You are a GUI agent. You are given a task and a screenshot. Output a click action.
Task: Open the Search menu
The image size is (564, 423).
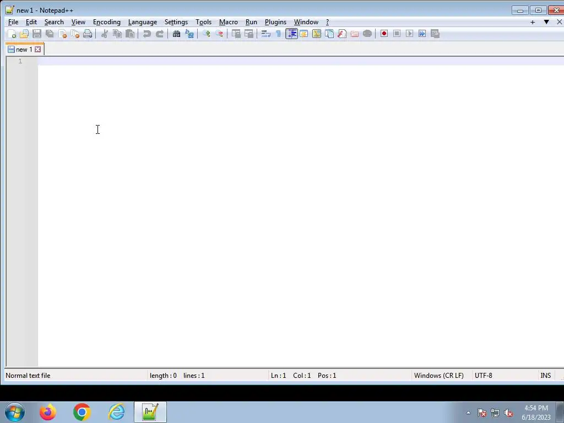coord(54,22)
